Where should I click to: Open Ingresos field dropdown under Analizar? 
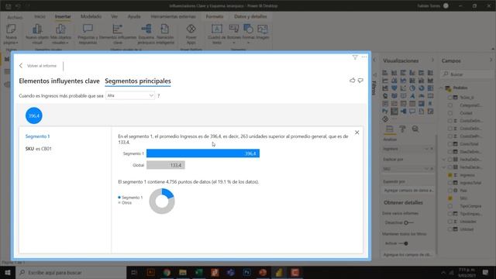[427, 149]
